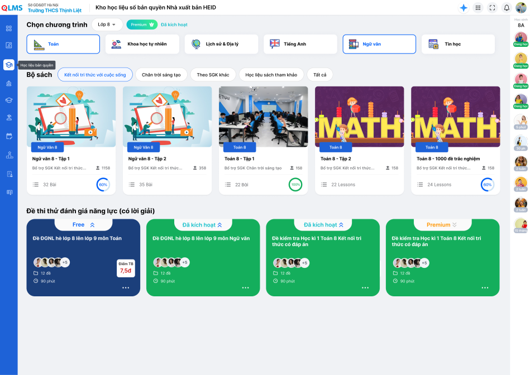530x375 pixels.
Task: Open the notifications bell
Action: coord(507,8)
